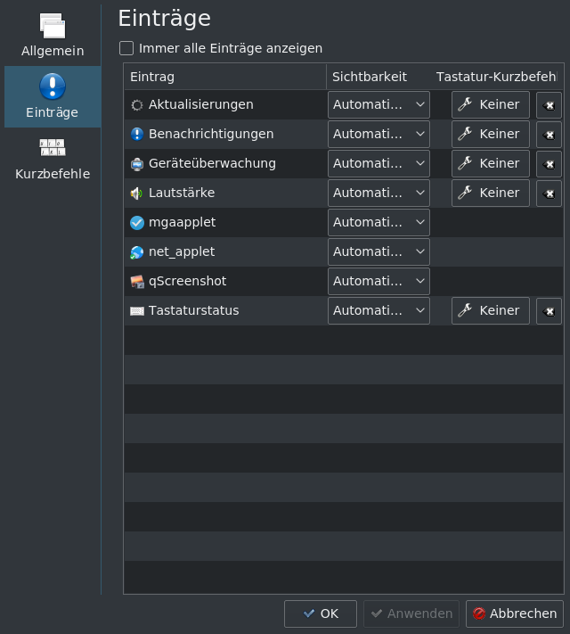Screen dimensions: 570x634
Task: Clear the shortcut for Aktualisierungen
Action: (x=549, y=105)
